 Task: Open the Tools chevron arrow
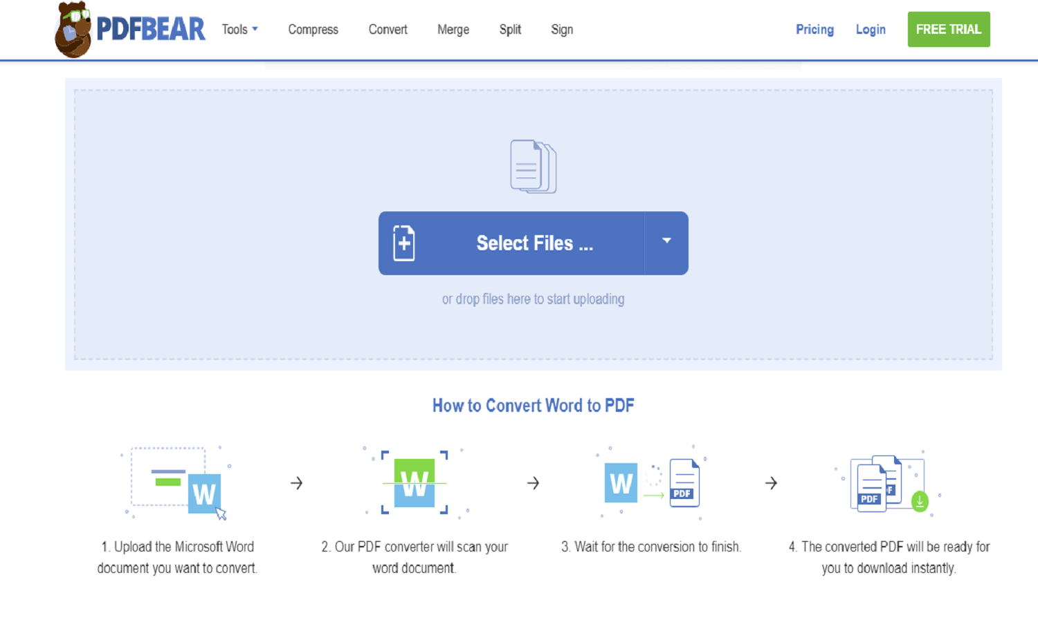click(255, 28)
